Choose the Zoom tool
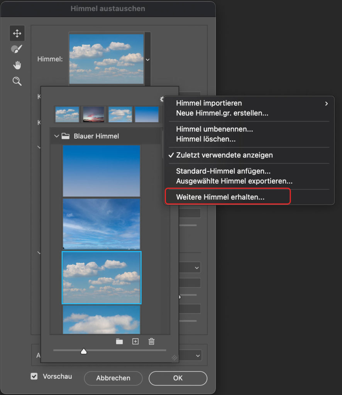This screenshot has height=395, width=342. (17, 81)
